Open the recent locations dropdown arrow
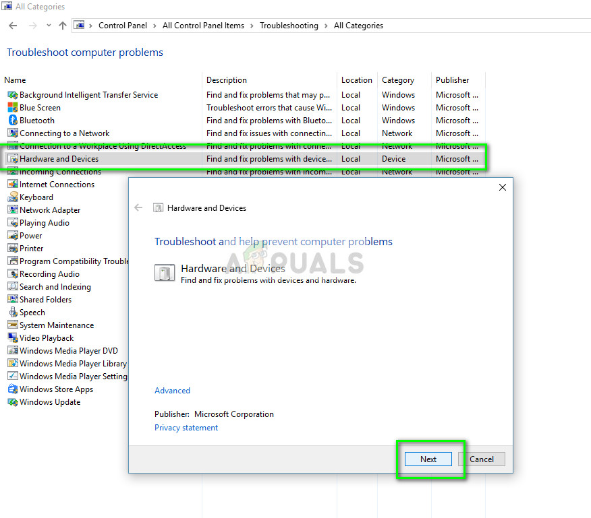This screenshot has width=591, height=518. 49,26
